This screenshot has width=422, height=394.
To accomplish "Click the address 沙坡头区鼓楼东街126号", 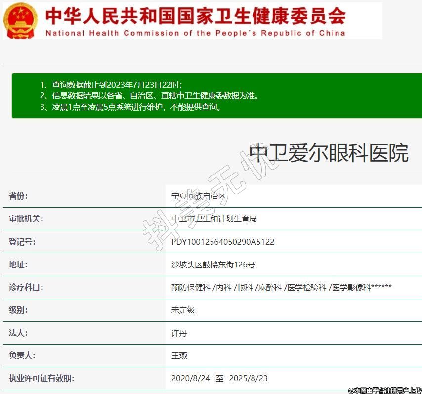I will point(213,264).
